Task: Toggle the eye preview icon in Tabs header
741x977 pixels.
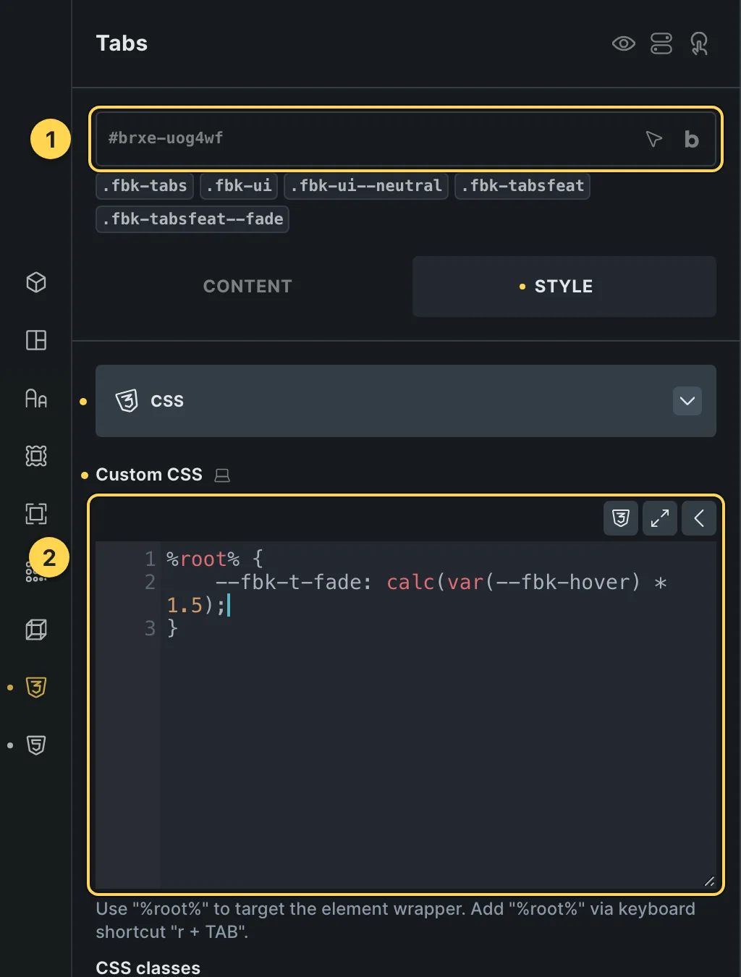Action: 623,43
